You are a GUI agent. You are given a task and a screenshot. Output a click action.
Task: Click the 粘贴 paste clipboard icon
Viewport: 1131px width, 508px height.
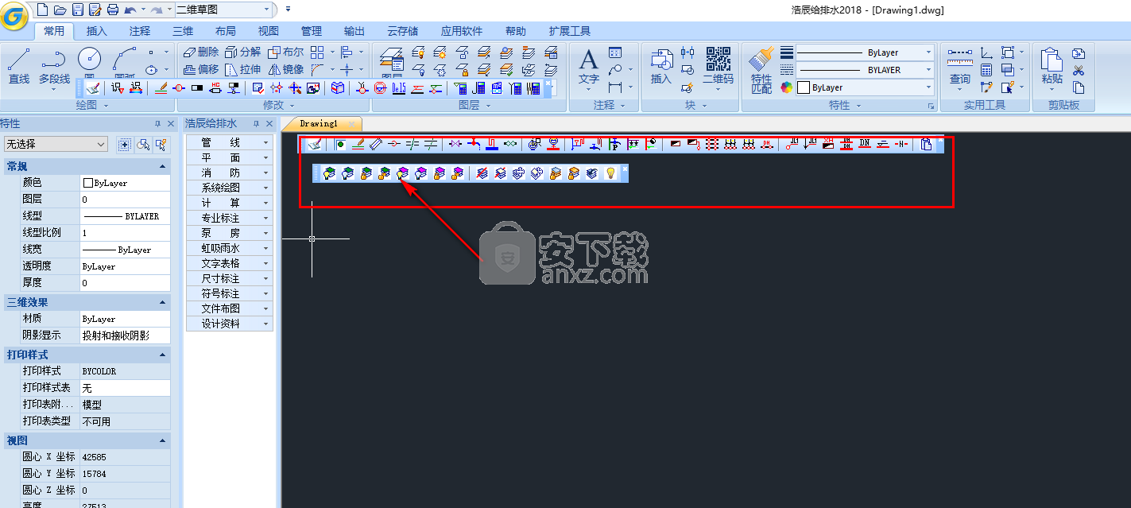coord(1052,64)
